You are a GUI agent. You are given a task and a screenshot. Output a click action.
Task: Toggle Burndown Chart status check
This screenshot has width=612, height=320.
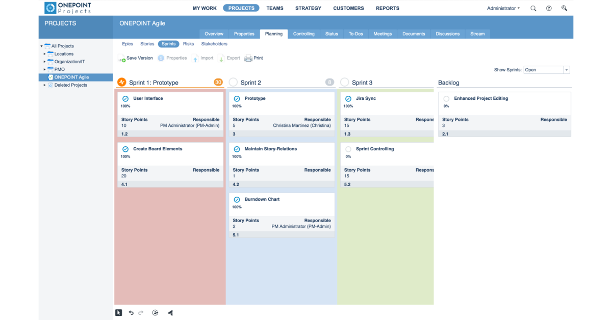237,199
